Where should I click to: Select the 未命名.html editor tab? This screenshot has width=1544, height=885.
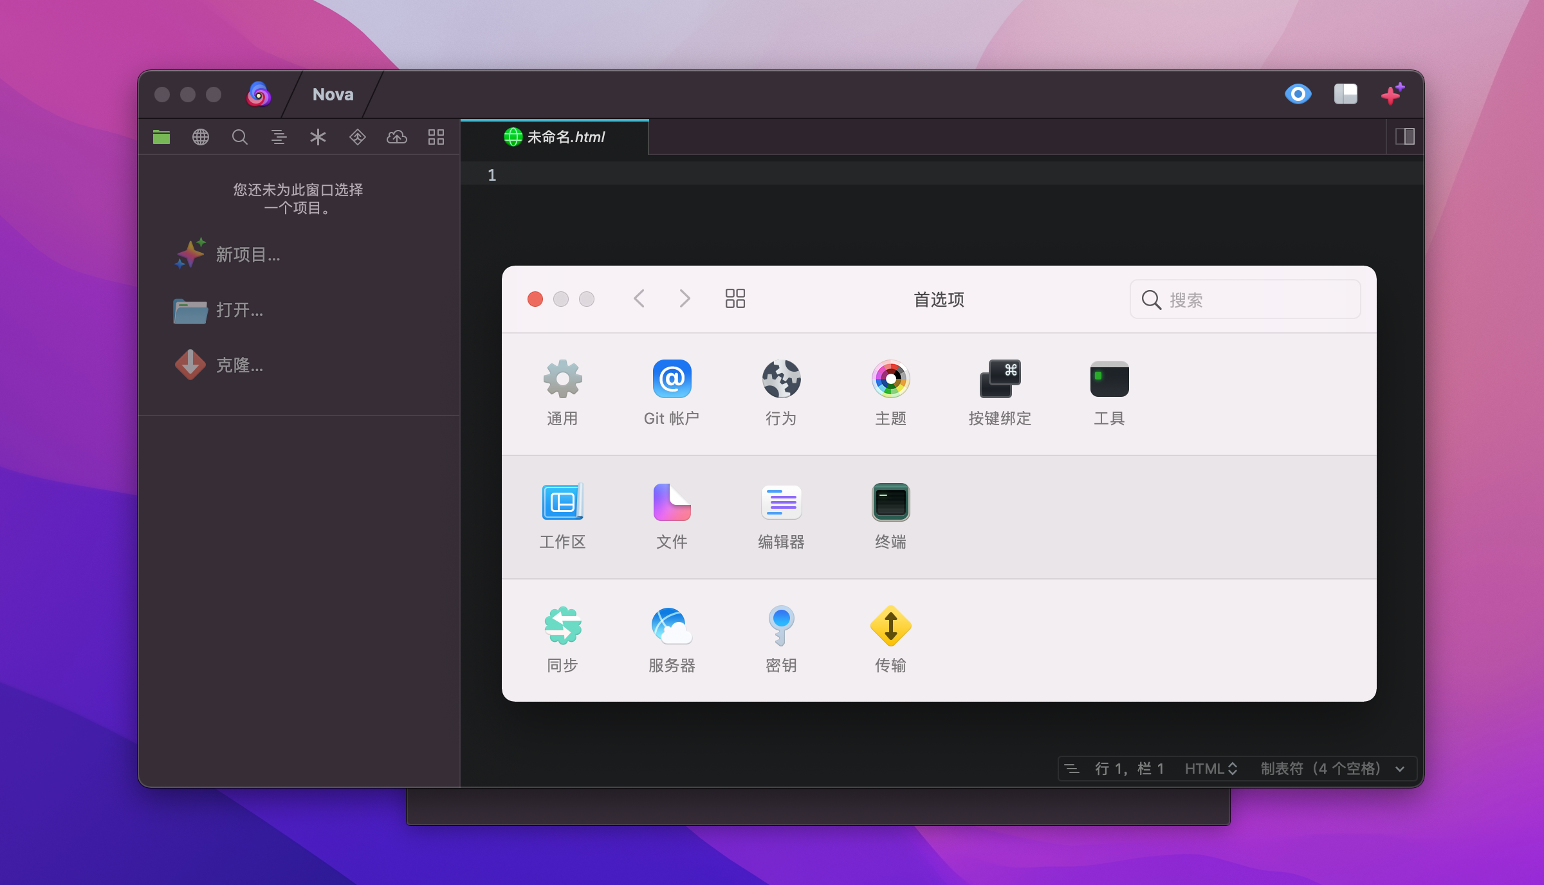coord(555,137)
